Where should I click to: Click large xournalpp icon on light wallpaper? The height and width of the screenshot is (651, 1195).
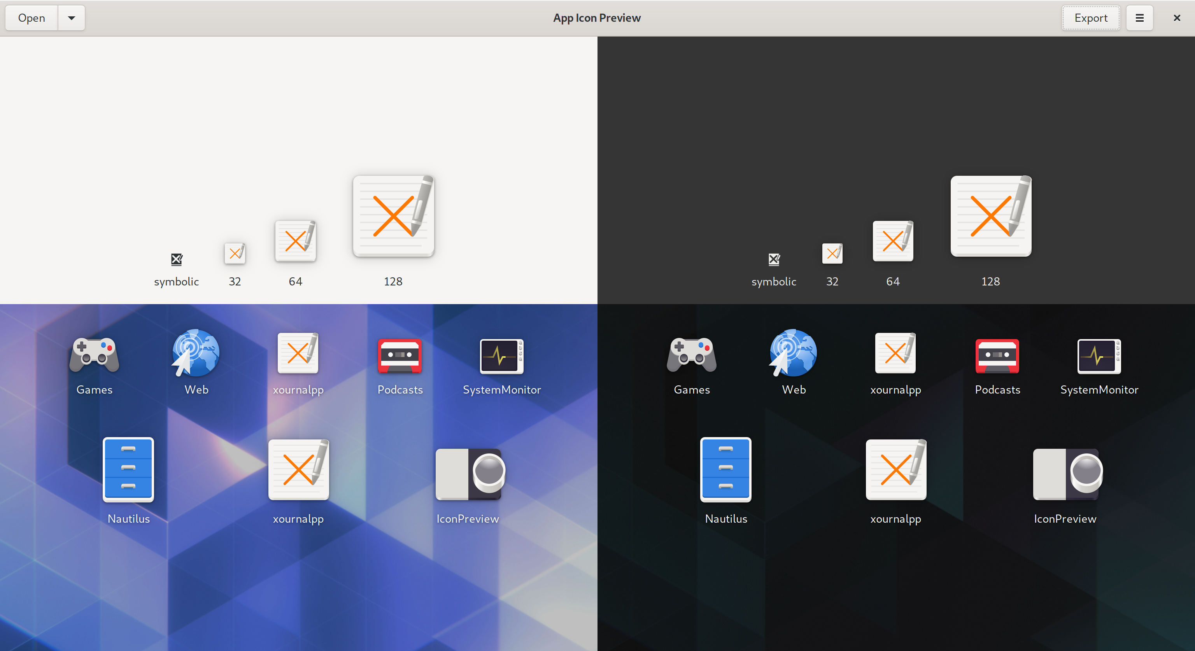299,469
